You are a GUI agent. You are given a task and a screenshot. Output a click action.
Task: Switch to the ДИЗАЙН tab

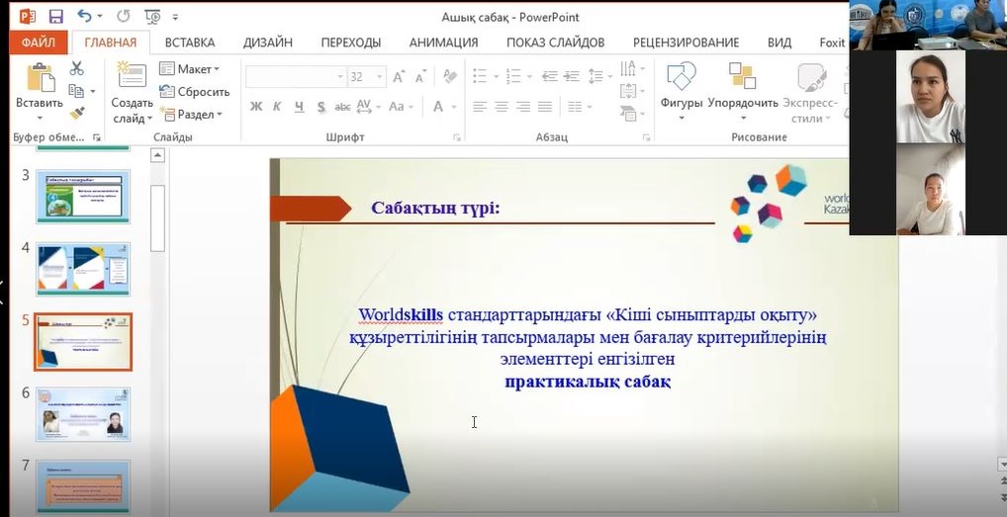[x=267, y=43]
